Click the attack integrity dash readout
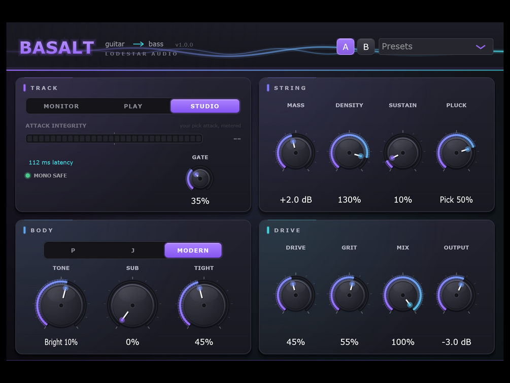510x383 pixels. pyautogui.click(x=237, y=139)
